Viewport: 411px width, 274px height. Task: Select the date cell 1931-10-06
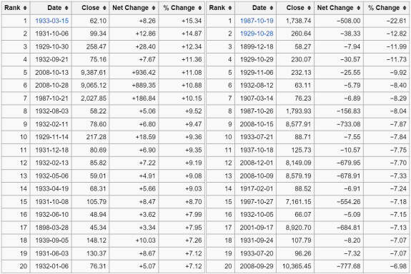click(x=52, y=34)
